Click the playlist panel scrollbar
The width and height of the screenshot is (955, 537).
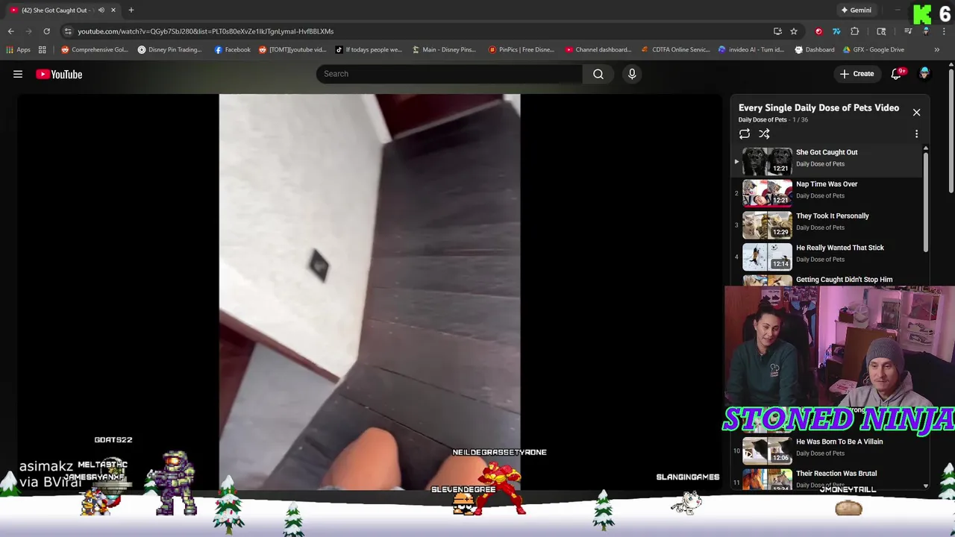(x=926, y=203)
